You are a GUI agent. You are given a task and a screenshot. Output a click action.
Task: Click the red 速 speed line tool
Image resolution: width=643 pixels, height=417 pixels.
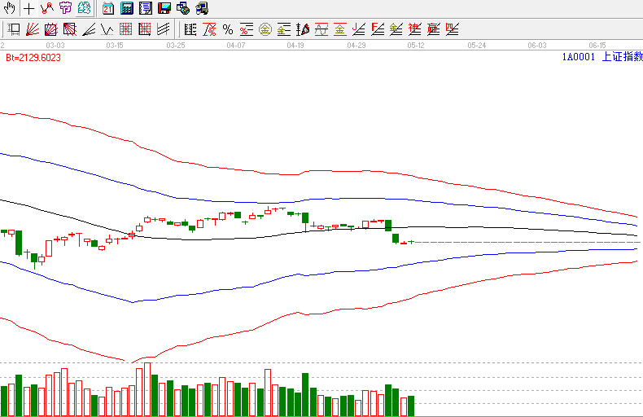click(414, 30)
